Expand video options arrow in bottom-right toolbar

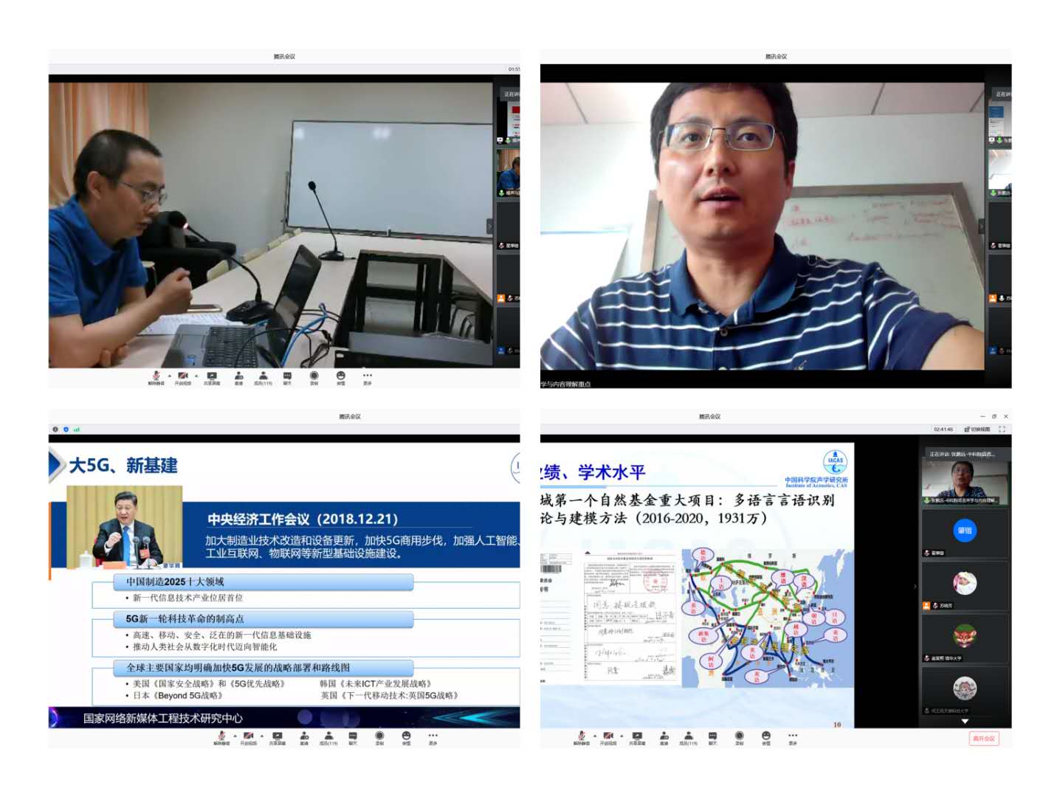(x=622, y=736)
